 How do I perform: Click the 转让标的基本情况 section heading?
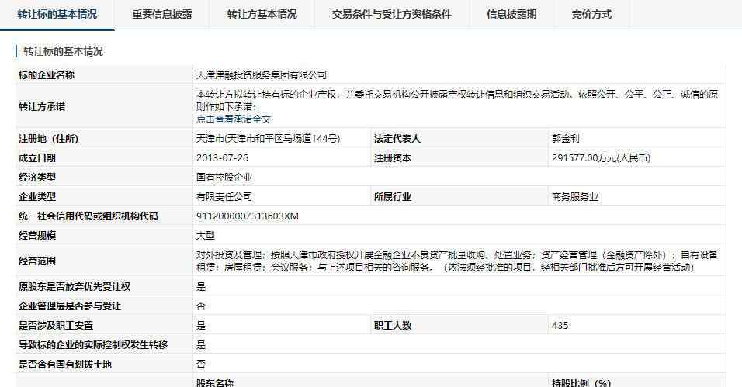(64, 51)
